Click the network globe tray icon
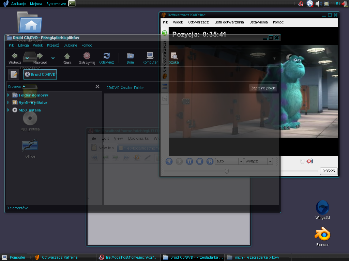 click(x=310, y=3)
